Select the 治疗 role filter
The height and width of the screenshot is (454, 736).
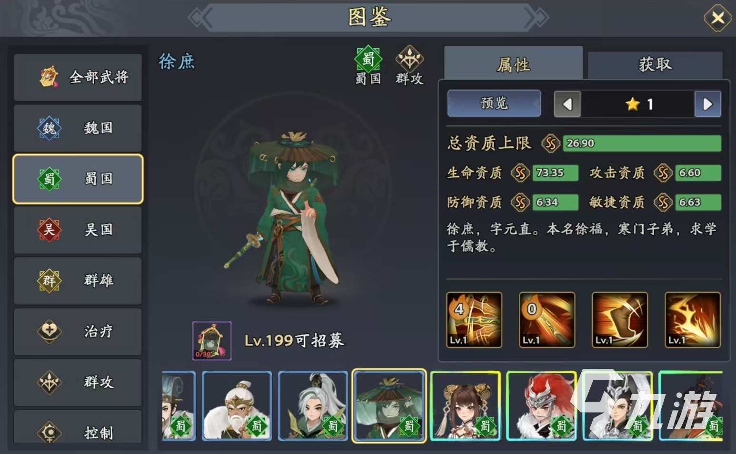click(x=78, y=331)
